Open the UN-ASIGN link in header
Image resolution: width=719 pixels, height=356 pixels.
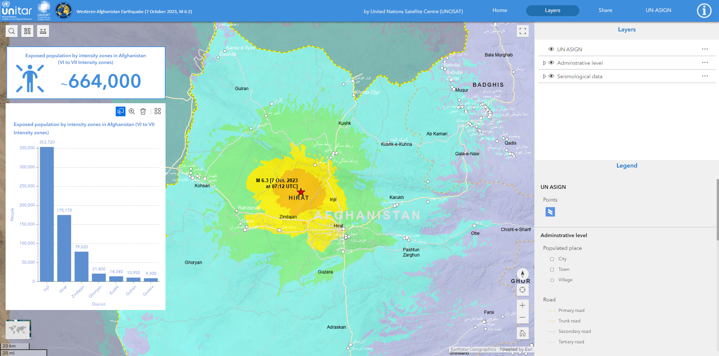coord(658,10)
